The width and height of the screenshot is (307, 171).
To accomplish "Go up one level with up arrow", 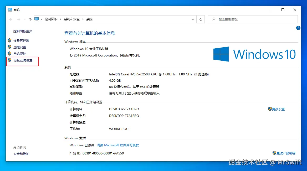I will (x=30, y=19).
